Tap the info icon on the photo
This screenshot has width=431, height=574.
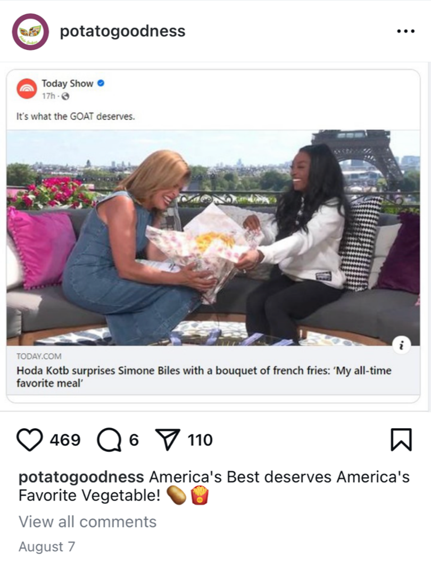[401, 345]
